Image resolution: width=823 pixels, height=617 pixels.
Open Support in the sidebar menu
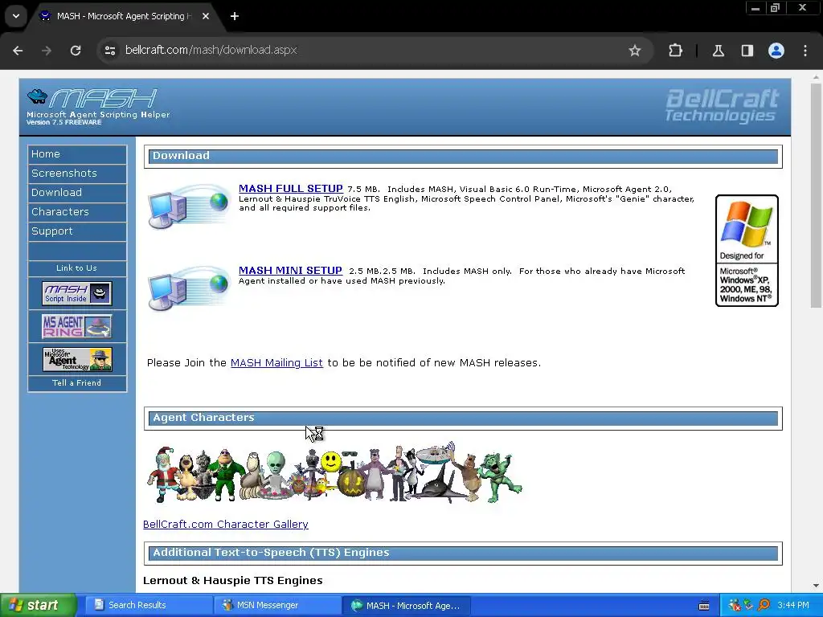point(77,231)
